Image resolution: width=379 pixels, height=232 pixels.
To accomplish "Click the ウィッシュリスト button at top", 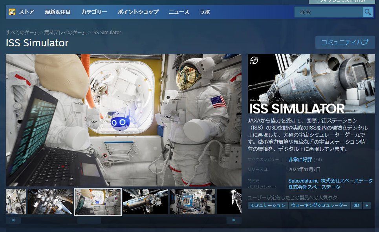I will click(342, 2).
